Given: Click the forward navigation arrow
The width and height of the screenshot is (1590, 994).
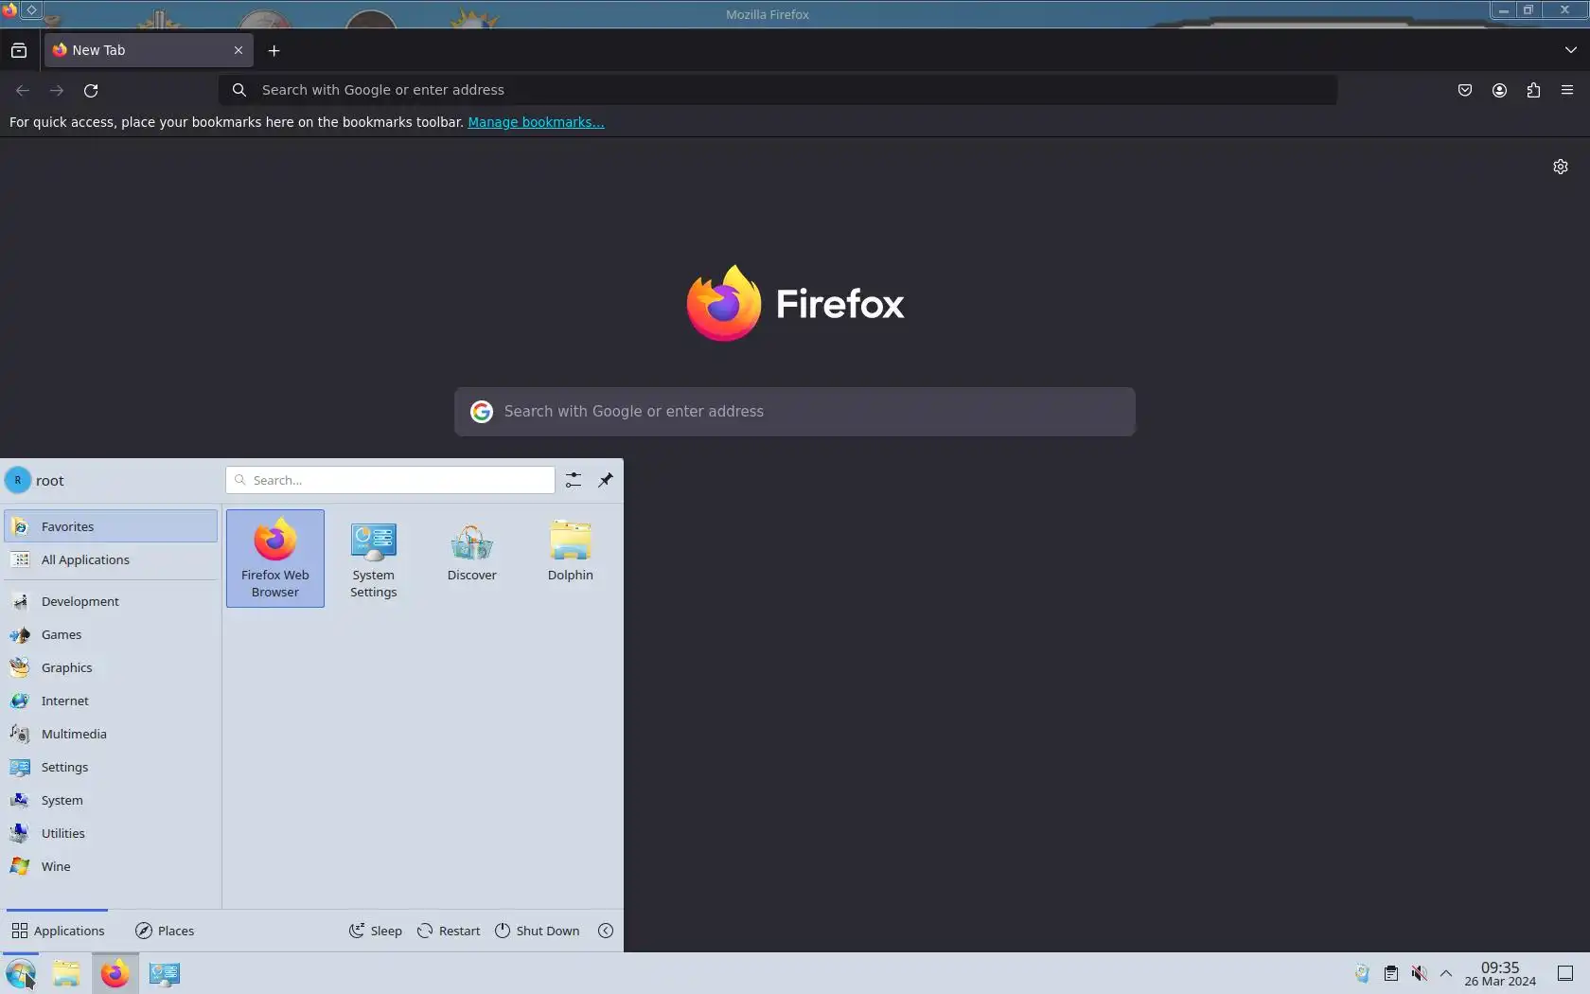Looking at the screenshot, I should point(57,90).
